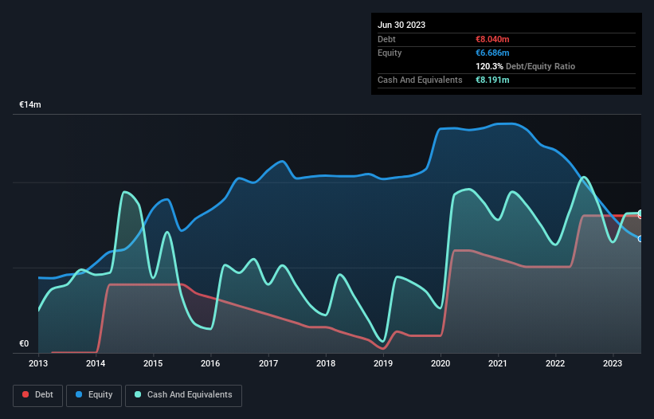Click the red Debt legend dot
Viewport: 654px width, 419px height.
tap(25, 394)
